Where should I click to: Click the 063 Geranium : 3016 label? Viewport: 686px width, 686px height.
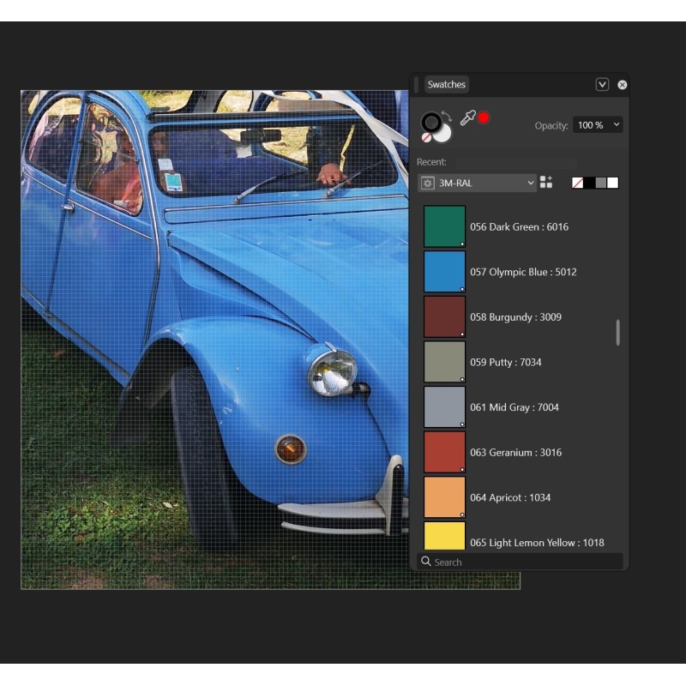[515, 453]
